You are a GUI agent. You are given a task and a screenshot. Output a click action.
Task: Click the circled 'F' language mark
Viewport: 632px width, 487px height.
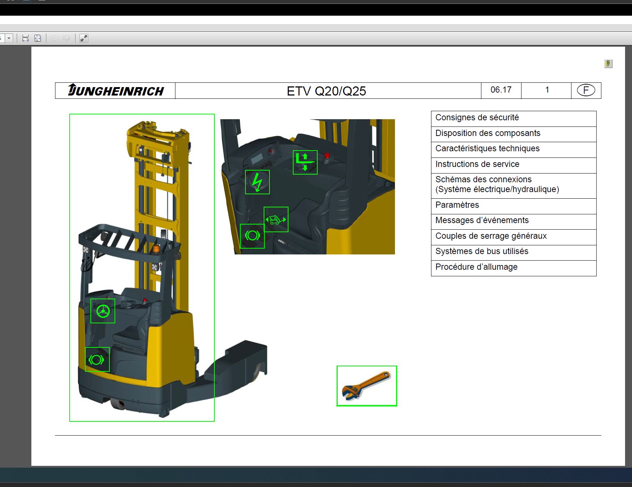[x=586, y=90]
